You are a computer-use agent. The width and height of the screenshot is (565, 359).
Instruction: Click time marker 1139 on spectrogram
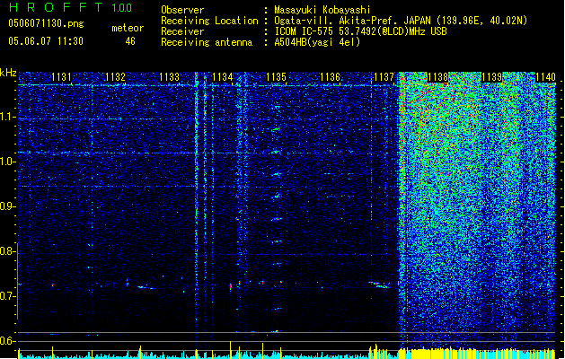coord(491,76)
